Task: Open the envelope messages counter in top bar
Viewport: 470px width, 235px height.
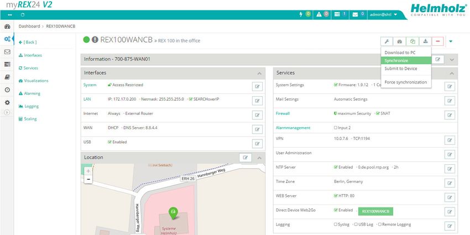Action: point(358,14)
